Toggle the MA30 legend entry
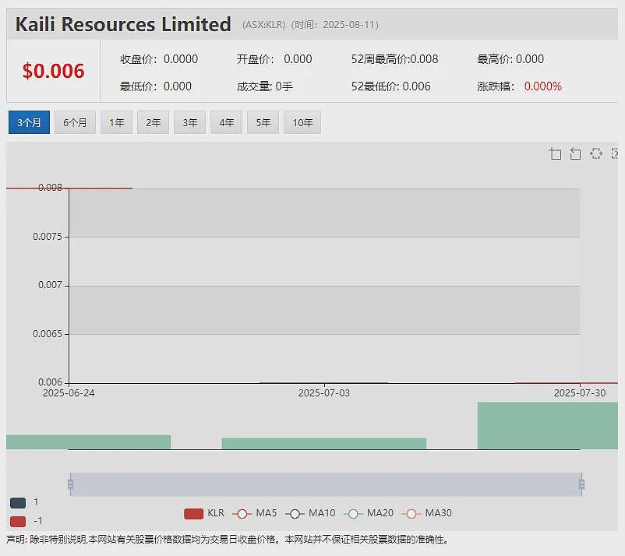Viewport: 625px width, 556px height. [x=426, y=513]
